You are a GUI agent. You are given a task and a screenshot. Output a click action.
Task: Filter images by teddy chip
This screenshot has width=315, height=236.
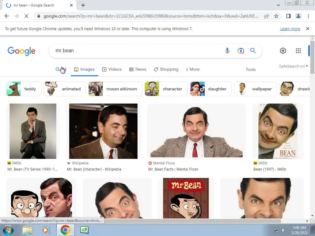[x=24, y=89]
